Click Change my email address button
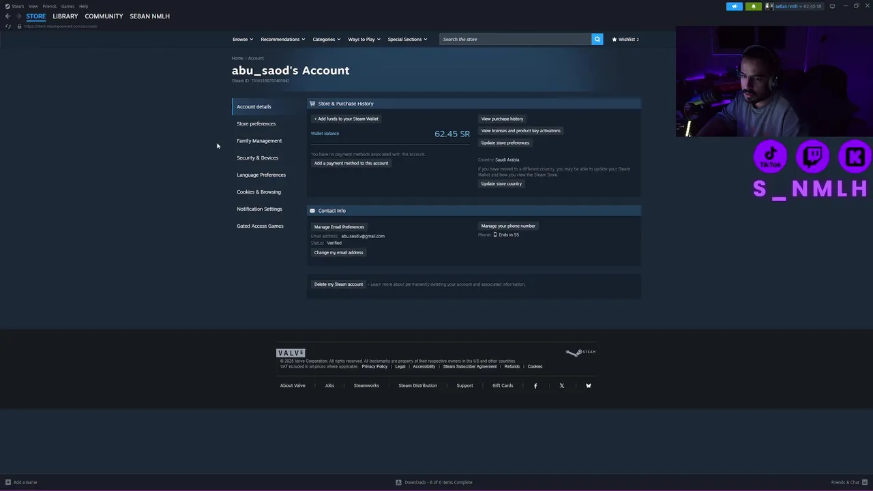This screenshot has height=491, width=873. coord(338,252)
